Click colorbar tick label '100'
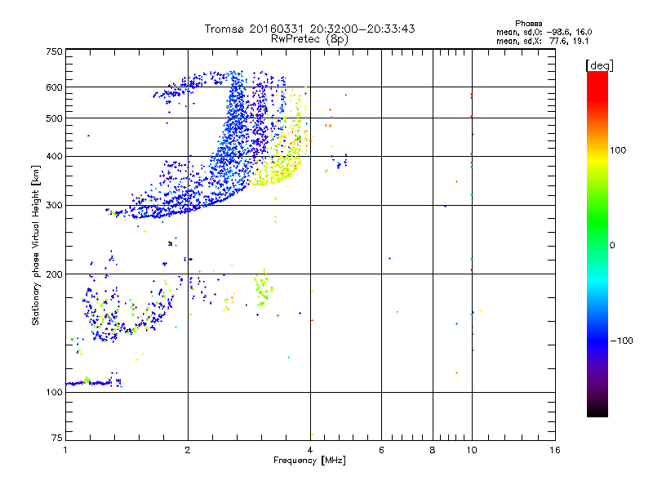This screenshot has width=653, height=490. (618, 150)
